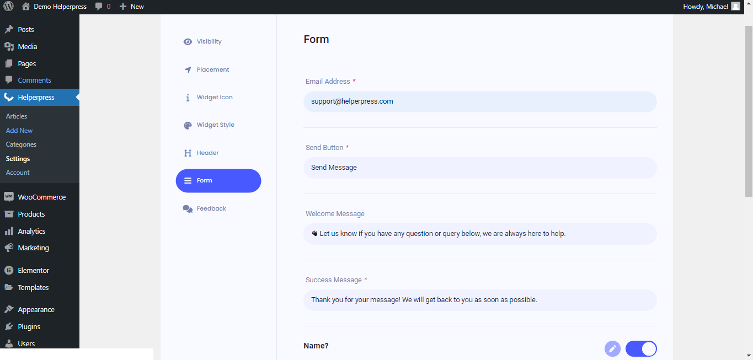Switch to the Widget Icon tab
Viewport: 753px width, 360px height.
tap(218, 98)
